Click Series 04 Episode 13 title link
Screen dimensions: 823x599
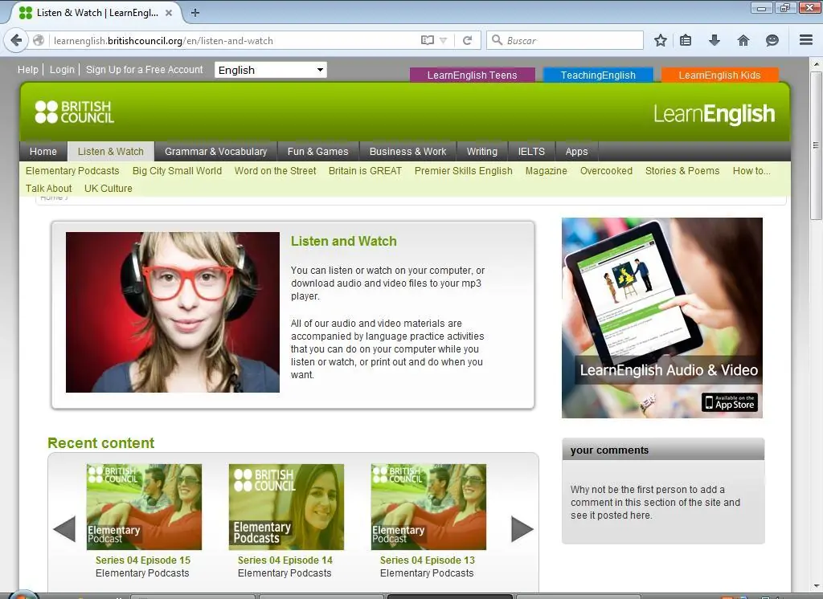click(428, 560)
